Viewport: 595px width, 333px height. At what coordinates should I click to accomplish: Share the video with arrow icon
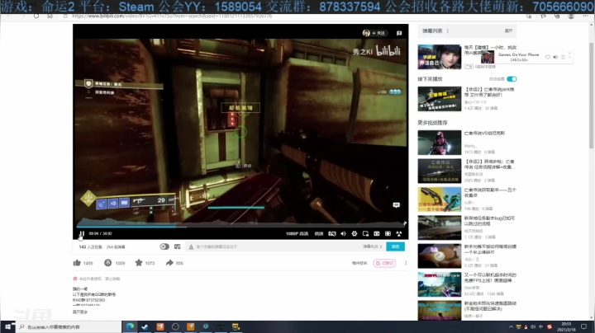tap(169, 263)
